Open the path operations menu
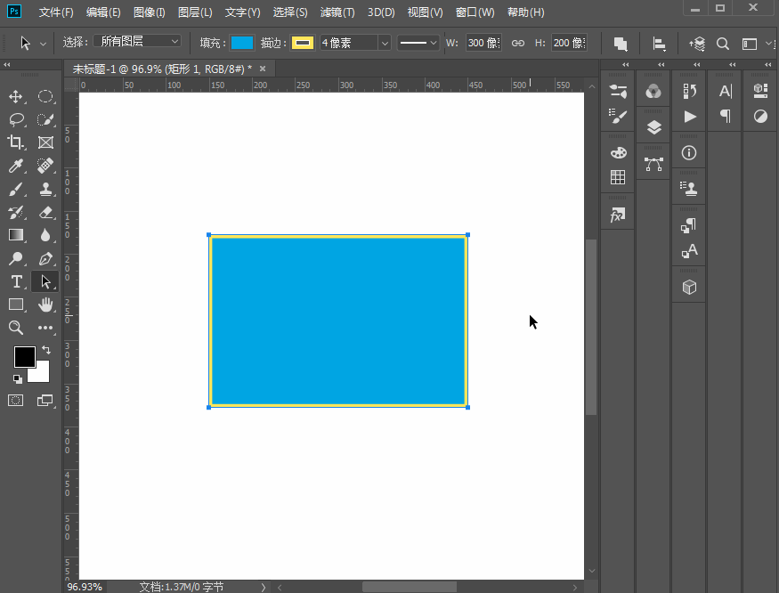The width and height of the screenshot is (779, 593). point(621,44)
